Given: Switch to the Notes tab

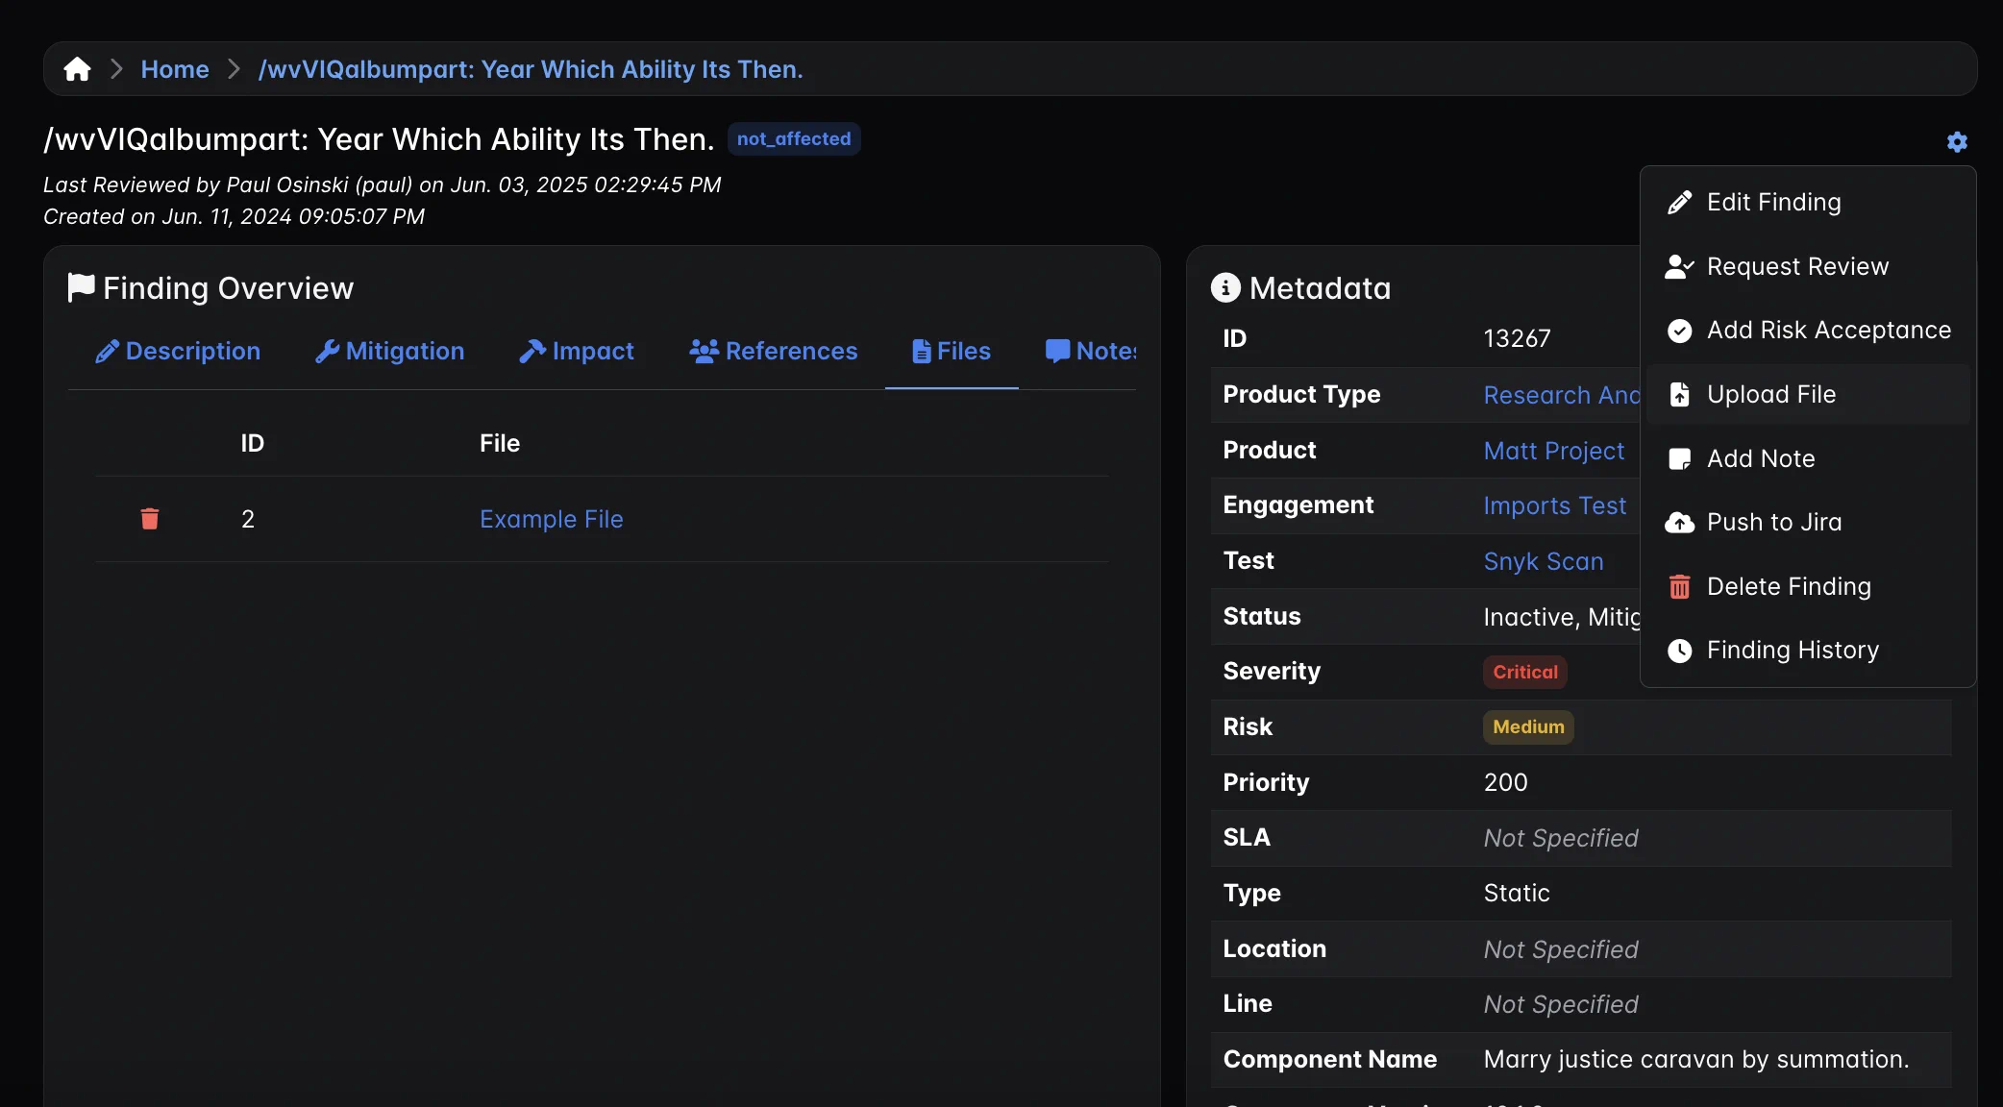Looking at the screenshot, I should coord(1092,351).
